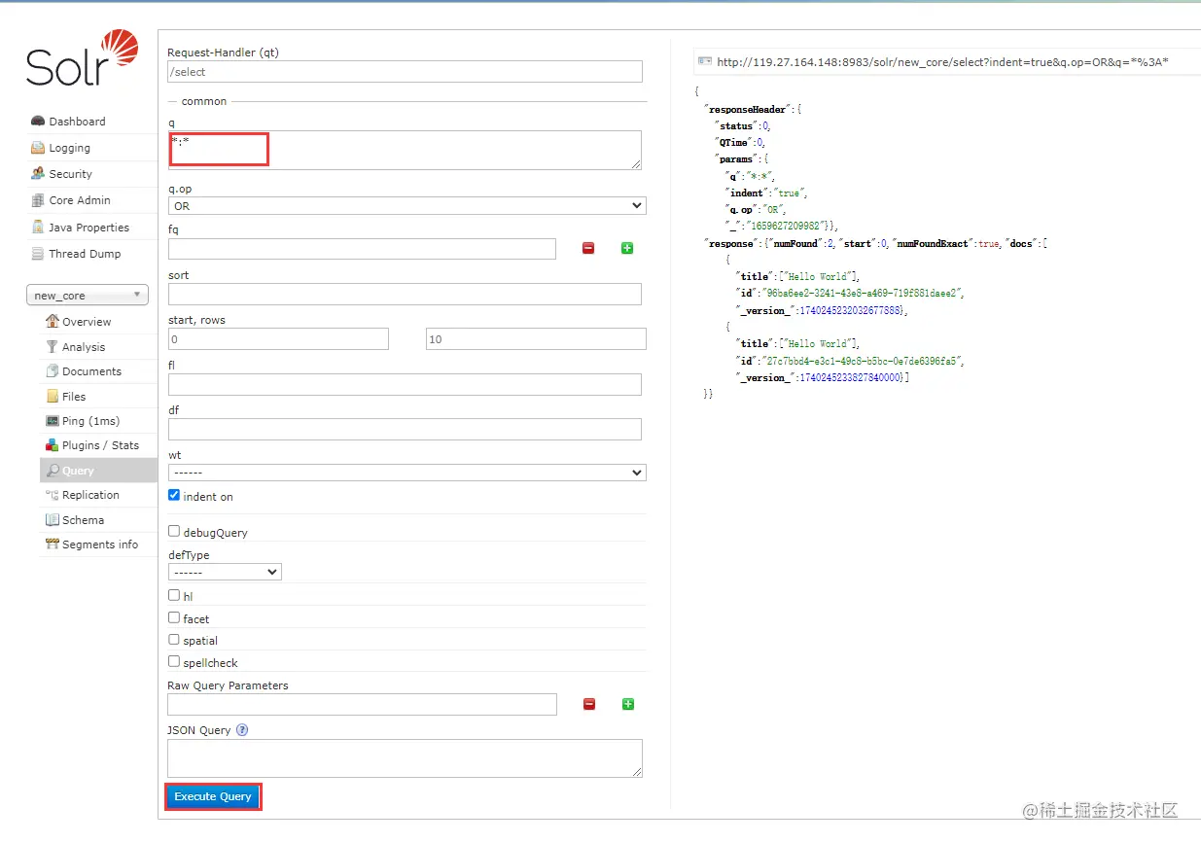The image size is (1201, 843).
Task: Uncheck the indent on checkbox
Action: pos(174,495)
